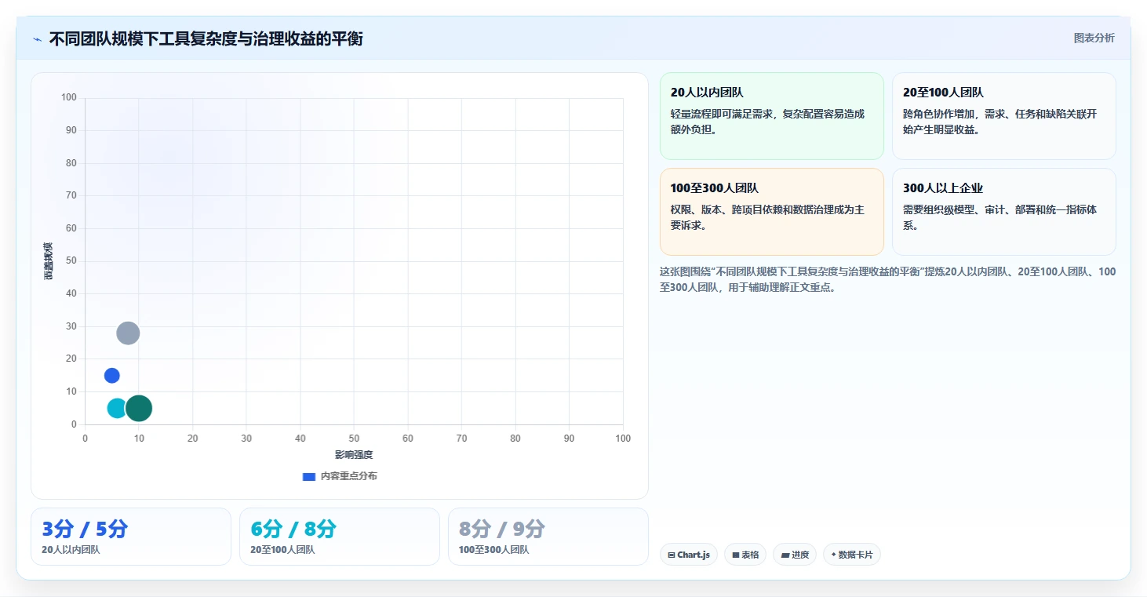This screenshot has width=1147, height=597.
Task: Select the 表格 tag
Action: tap(745, 555)
